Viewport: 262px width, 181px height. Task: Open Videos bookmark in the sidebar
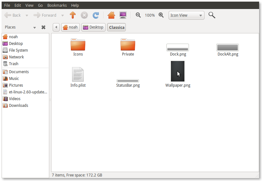click(x=25, y=99)
